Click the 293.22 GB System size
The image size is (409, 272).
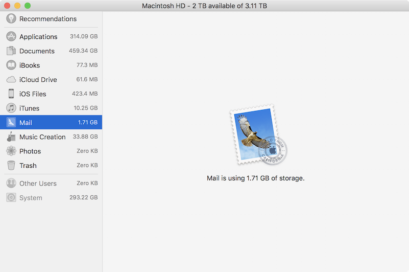click(83, 197)
